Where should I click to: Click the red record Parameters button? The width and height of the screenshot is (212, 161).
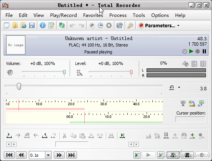point(157,25)
